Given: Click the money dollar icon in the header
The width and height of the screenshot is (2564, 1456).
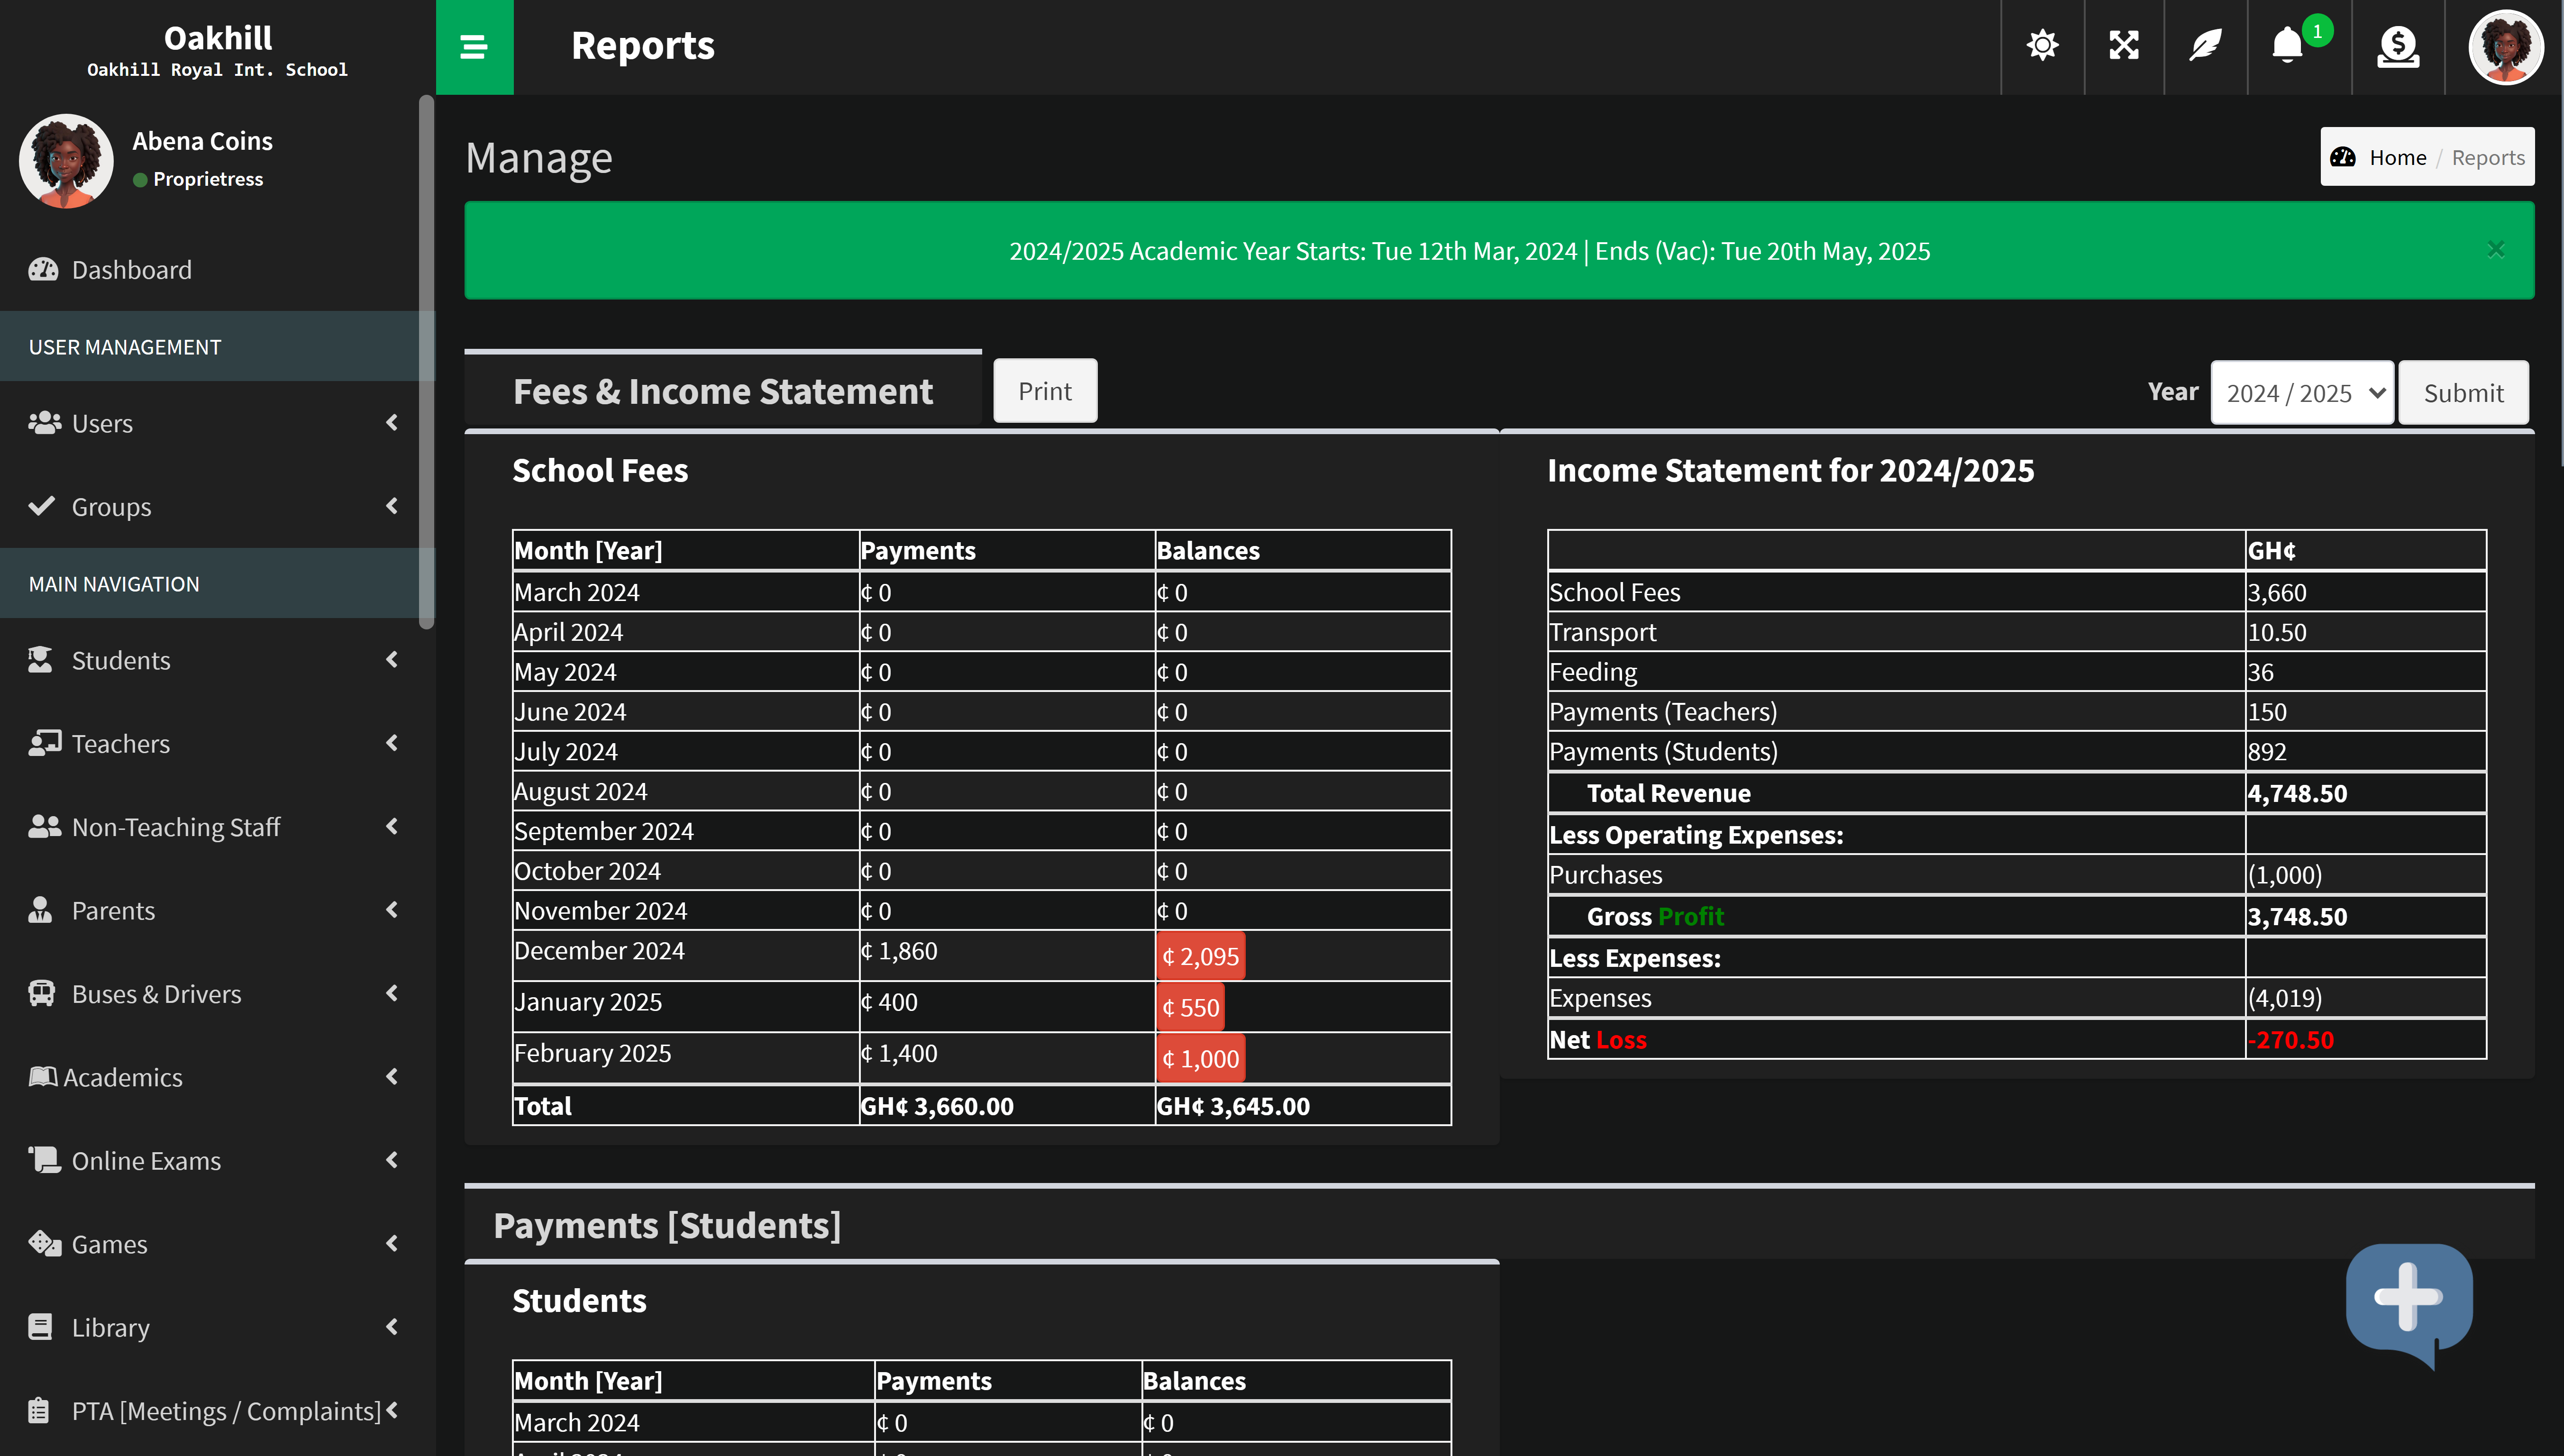Looking at the screenshot, I should (2397, 46).
